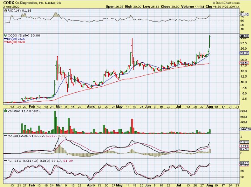Click the up-arrow triangle after Chg percentage
The image size is (251, 187).
[x=238, y=7]
